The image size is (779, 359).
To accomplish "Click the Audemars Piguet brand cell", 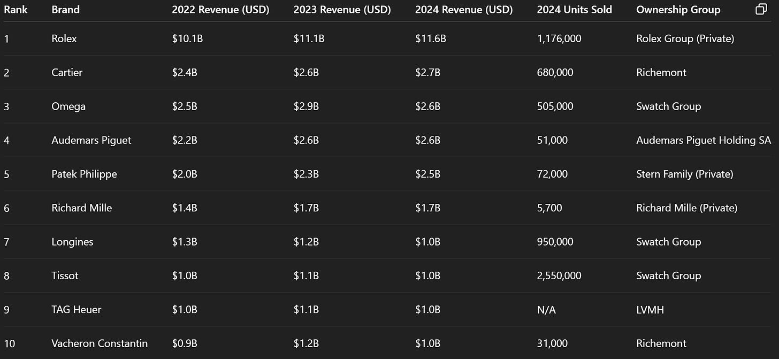I will (91, 140).
